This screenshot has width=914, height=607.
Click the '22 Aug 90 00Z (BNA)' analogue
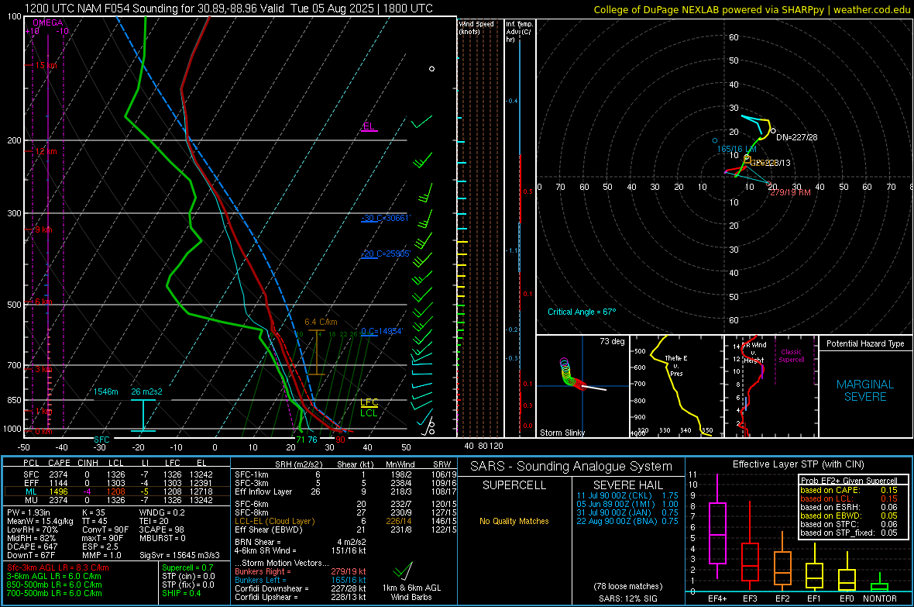coord(627,521)
